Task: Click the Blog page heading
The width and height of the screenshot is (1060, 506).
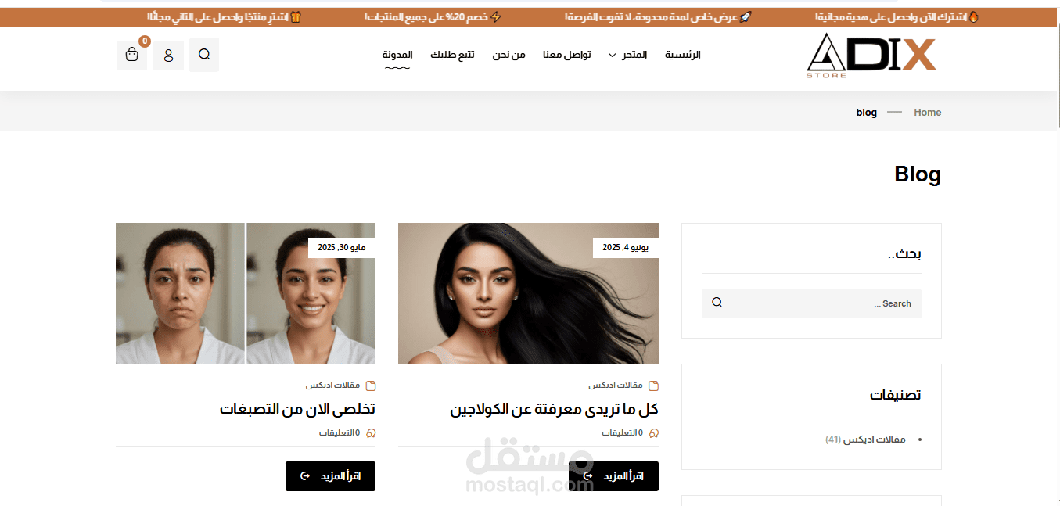Action: [x=918, y=174]
